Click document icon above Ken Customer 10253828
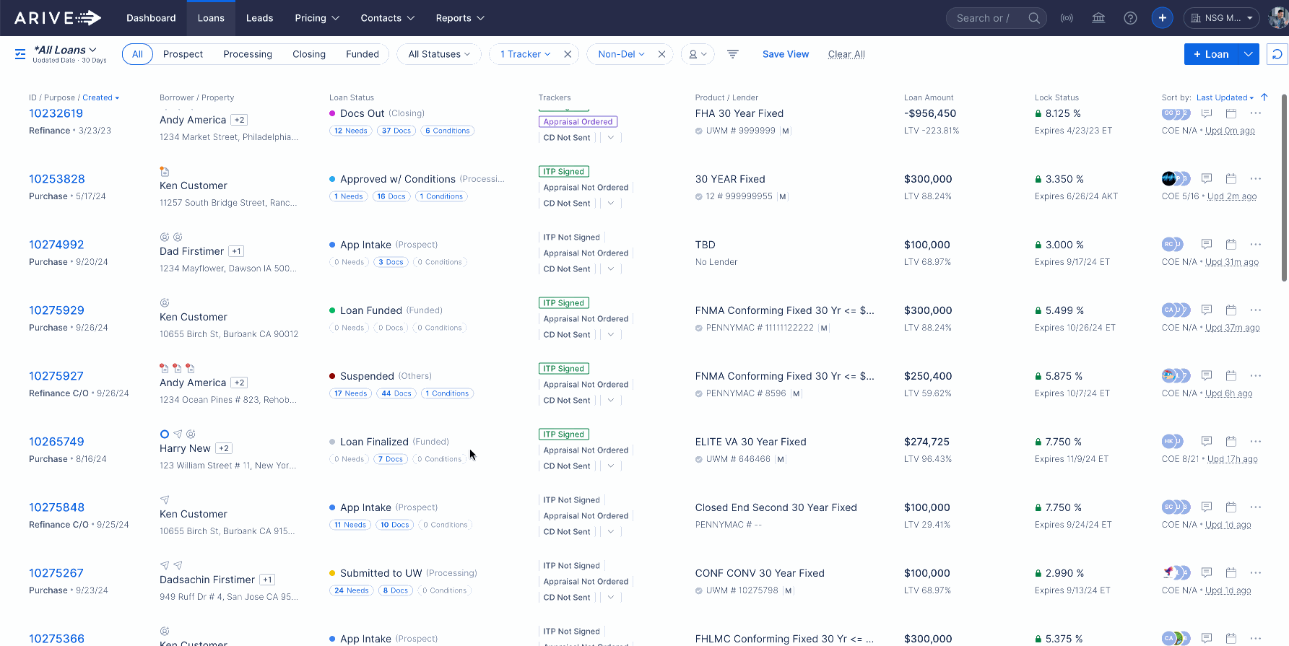 tap(165, 171)
